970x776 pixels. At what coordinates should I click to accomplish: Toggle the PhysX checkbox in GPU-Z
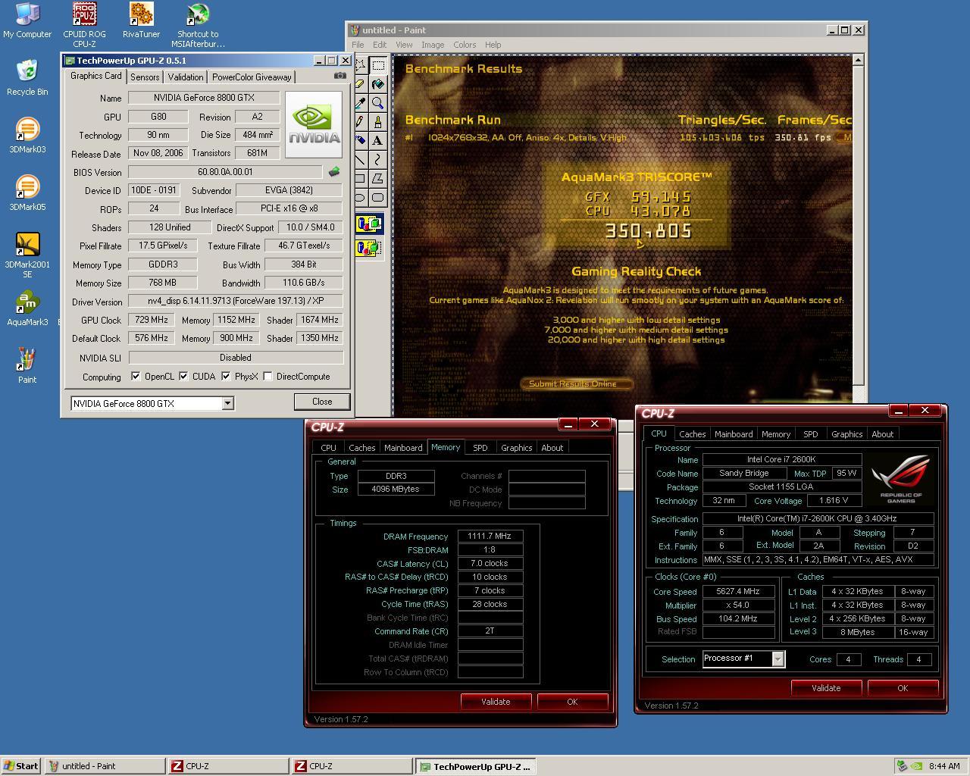pyautogui.click(x=226, y=376)
